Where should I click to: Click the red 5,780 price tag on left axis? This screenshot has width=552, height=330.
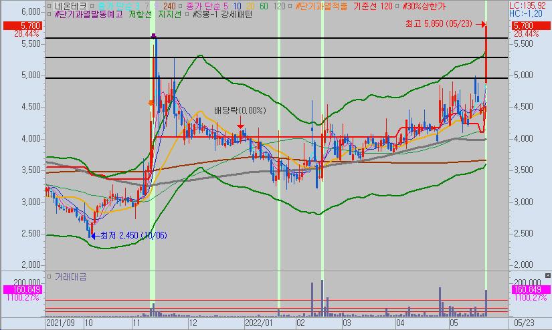tap(22, 25)
